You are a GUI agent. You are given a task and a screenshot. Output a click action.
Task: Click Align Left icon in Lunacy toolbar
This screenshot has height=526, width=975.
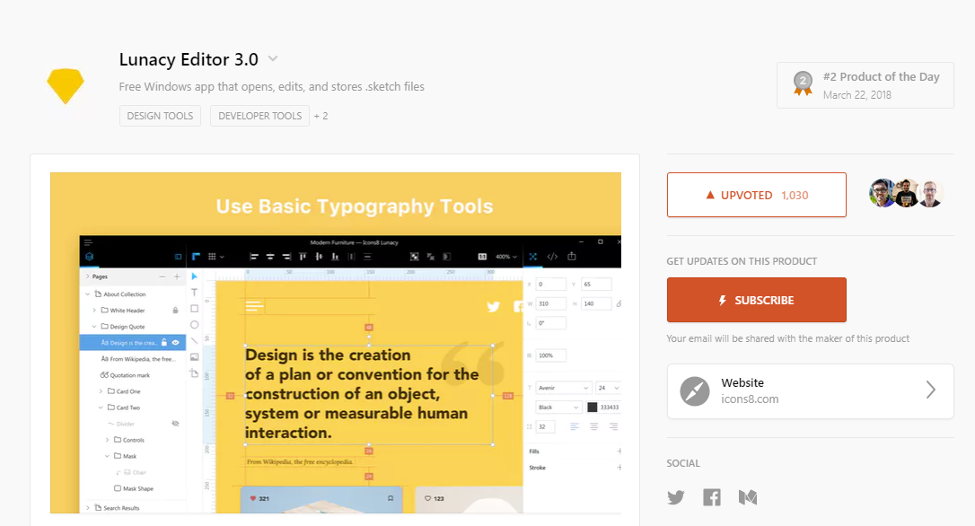[254, 256]
